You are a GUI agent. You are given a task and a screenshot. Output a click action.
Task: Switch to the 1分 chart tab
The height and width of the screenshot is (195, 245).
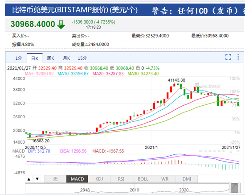[x=19, y=58]
